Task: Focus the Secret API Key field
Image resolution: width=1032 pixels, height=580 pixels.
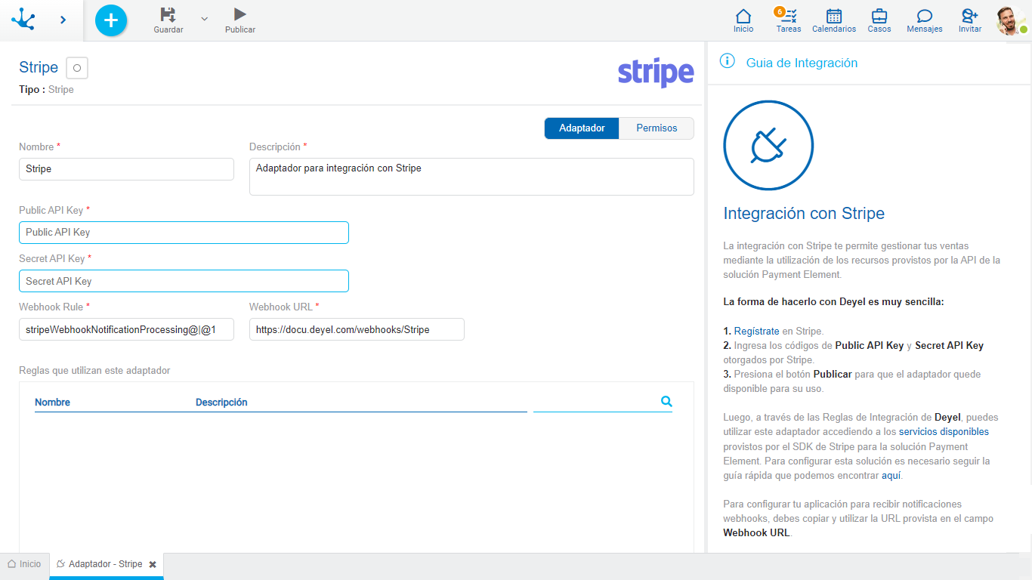Action: (184, 281)
